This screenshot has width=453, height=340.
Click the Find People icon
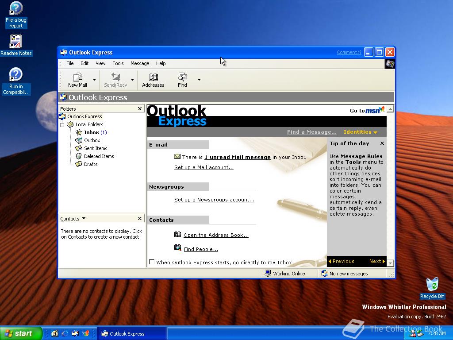tap(178, 248)
